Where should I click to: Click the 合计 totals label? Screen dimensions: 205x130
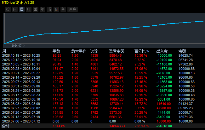click(6, 126)
